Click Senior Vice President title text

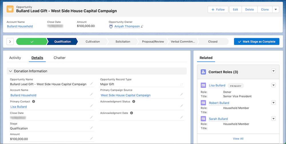pos(237,96)
